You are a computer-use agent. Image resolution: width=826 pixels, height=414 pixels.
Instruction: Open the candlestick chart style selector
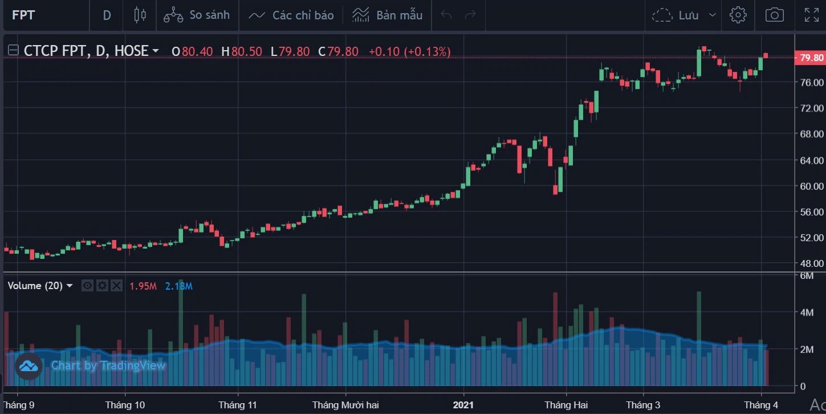coord(140,15)
